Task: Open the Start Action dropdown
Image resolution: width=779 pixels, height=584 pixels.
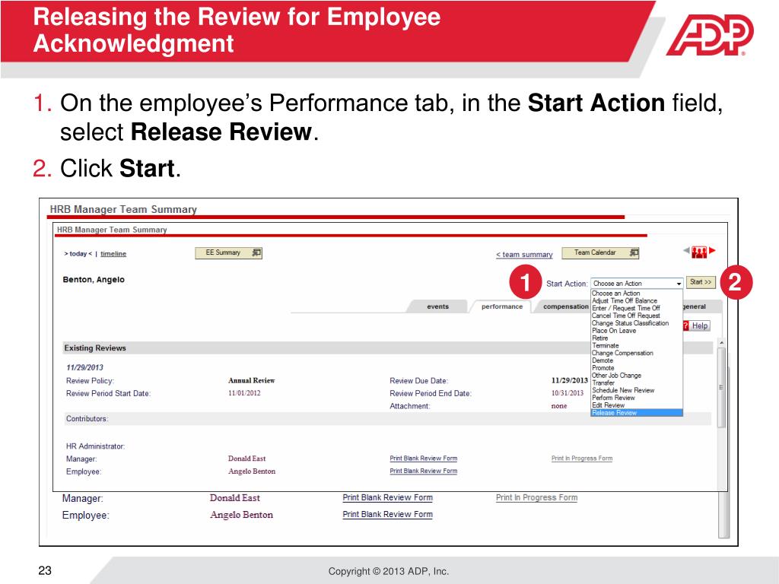Action: click(637, 283)
